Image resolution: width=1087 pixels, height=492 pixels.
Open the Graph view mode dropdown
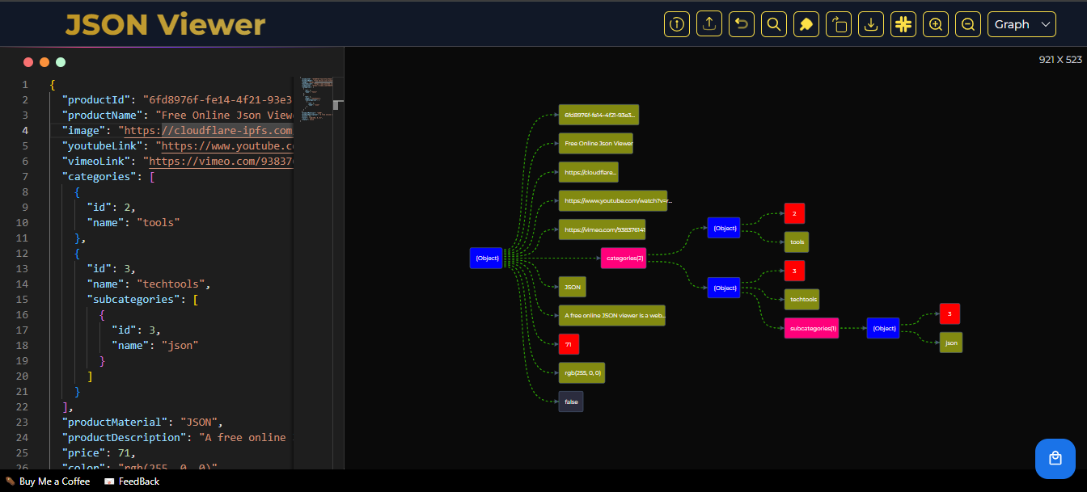[x=1021, y=24]
